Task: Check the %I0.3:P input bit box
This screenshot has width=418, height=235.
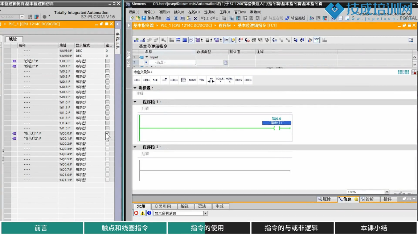Action: 107,77
